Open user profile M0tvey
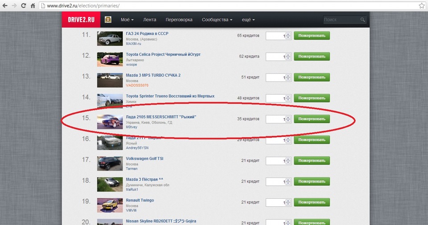The image size is (428, 225). click(x=132, y=127)
